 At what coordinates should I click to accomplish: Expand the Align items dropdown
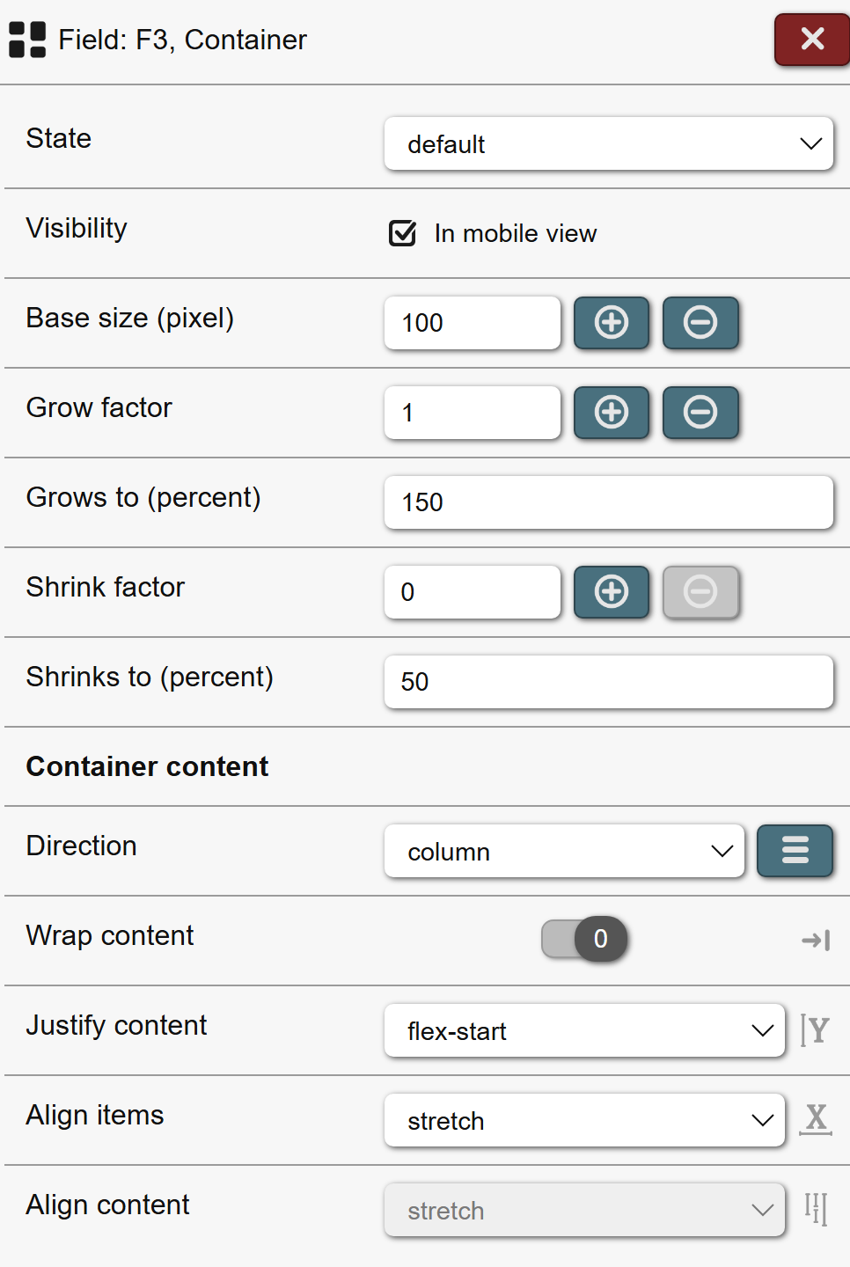coord(584,1120)
